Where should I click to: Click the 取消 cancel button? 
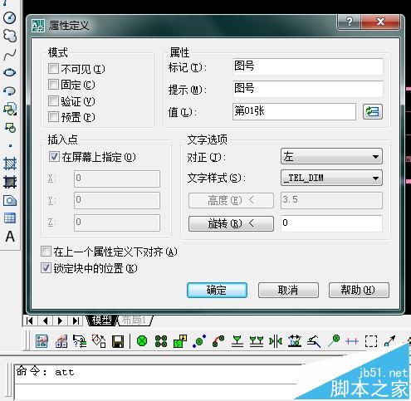(x=288, y=290)
